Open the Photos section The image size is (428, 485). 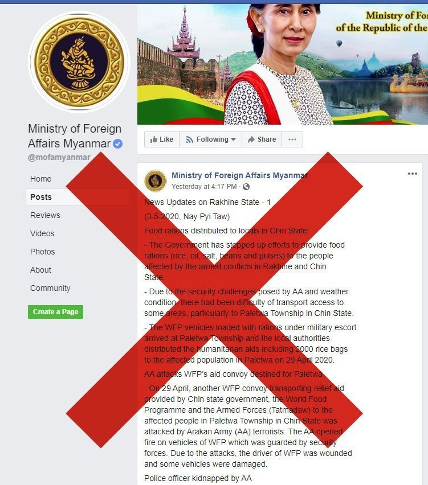coord(42,252)
